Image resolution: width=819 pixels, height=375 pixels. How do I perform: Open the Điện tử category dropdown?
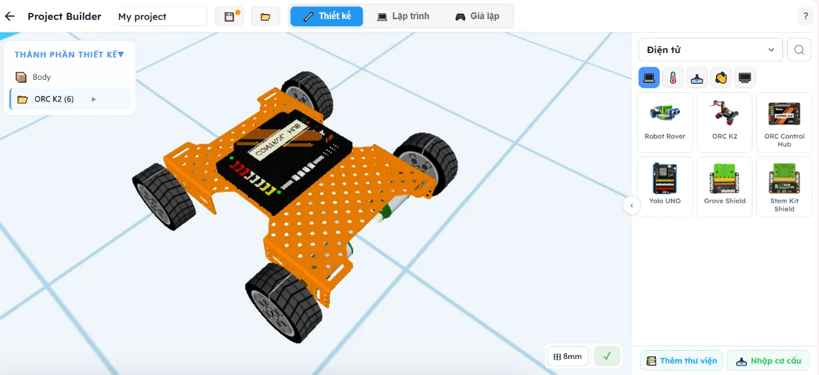[711, 50]
